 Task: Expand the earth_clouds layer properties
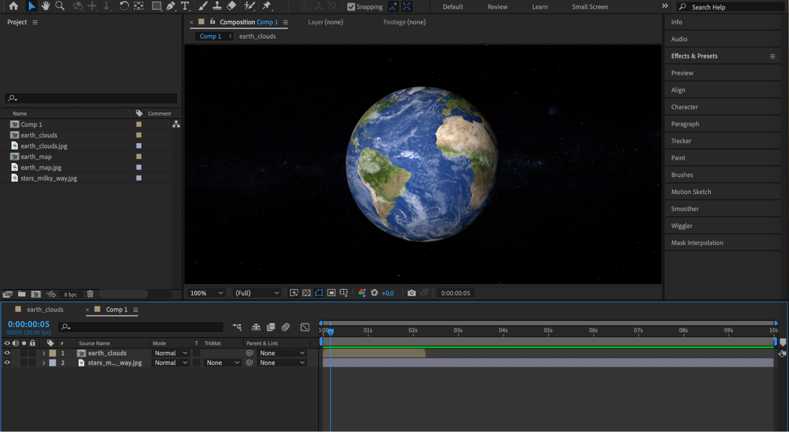point(44,353)
